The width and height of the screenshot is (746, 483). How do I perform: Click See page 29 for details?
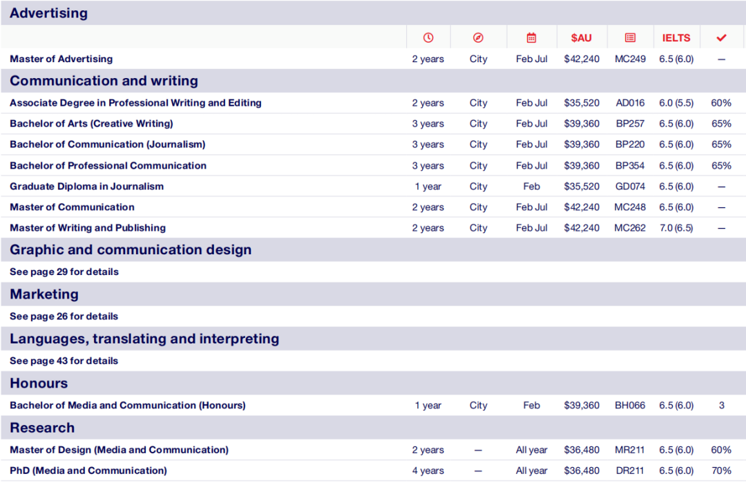click(x=64, y=272)
